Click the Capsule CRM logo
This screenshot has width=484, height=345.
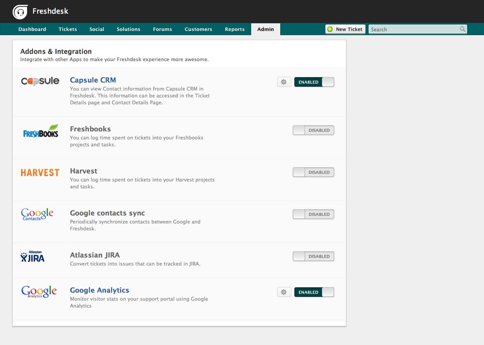(40, 81)
